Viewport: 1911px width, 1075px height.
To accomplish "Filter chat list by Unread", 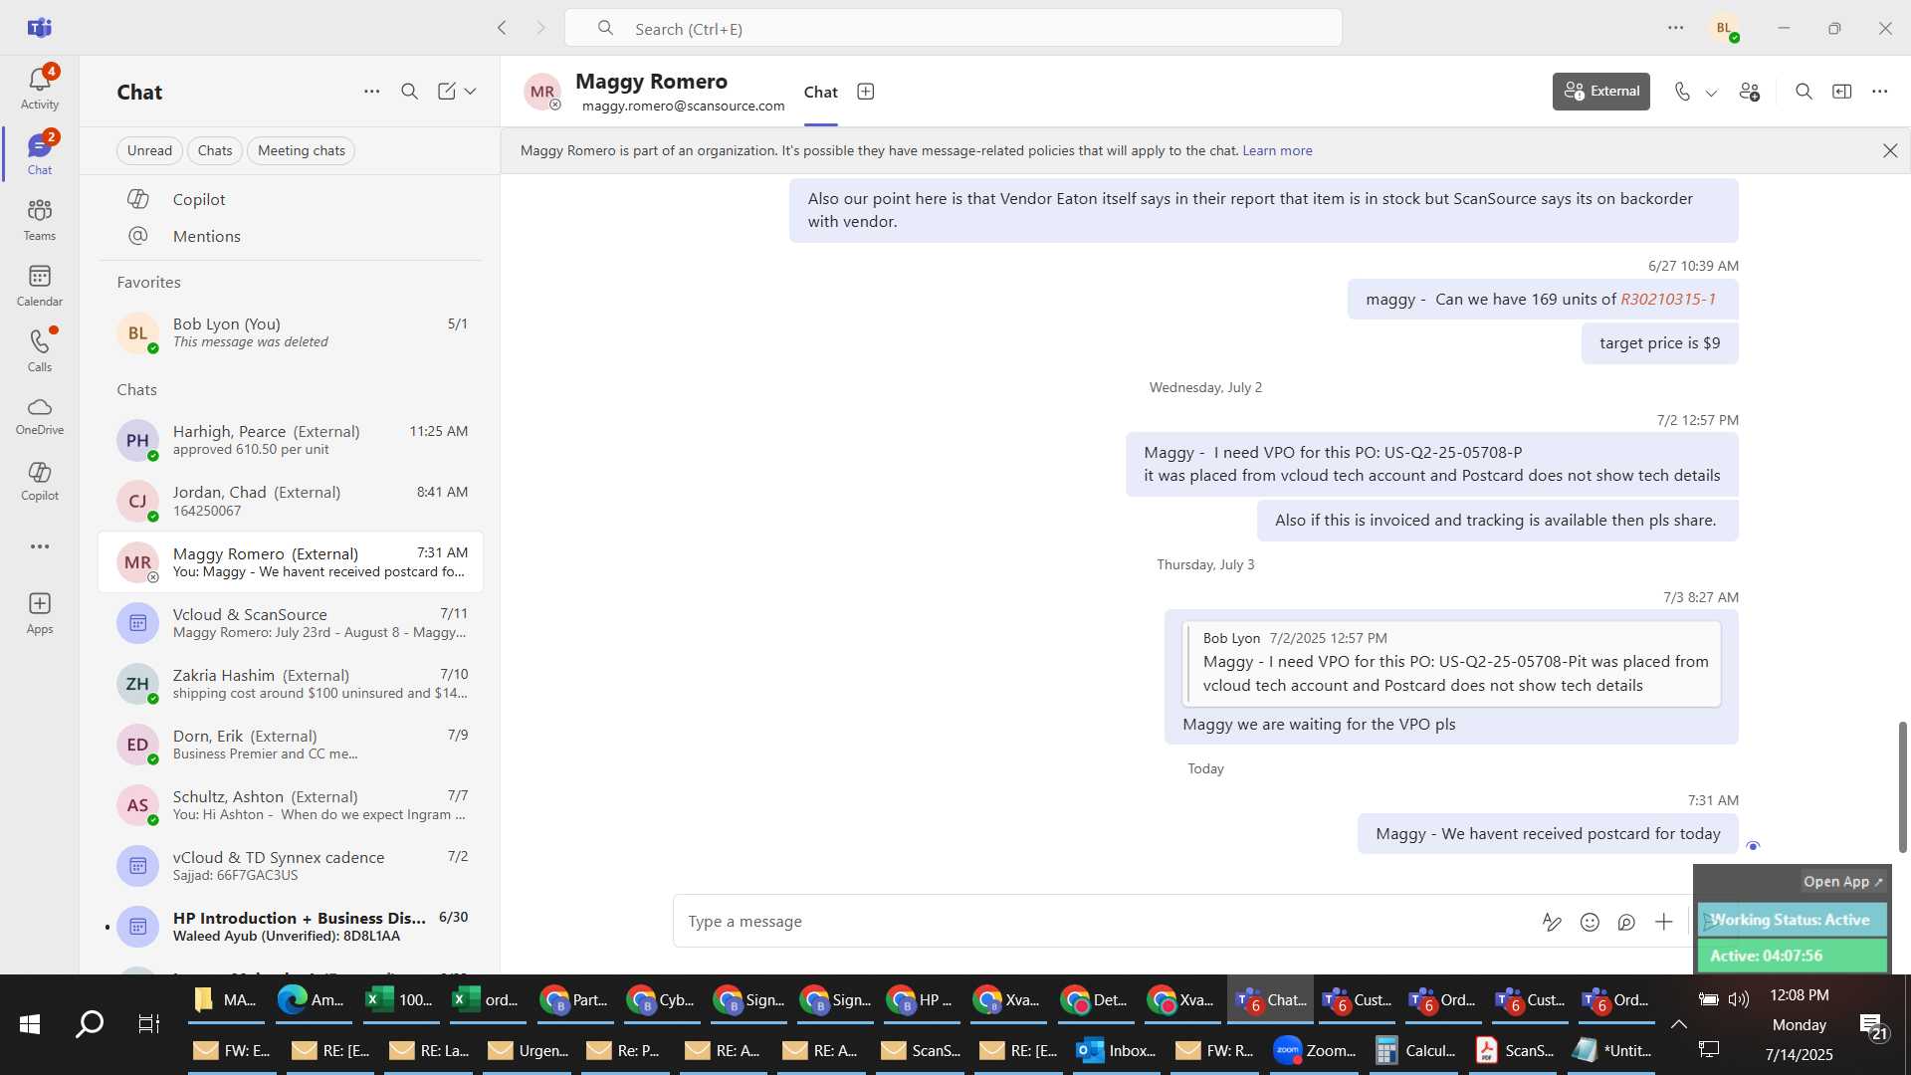I will pyautogui.click(x=149, y=150).
